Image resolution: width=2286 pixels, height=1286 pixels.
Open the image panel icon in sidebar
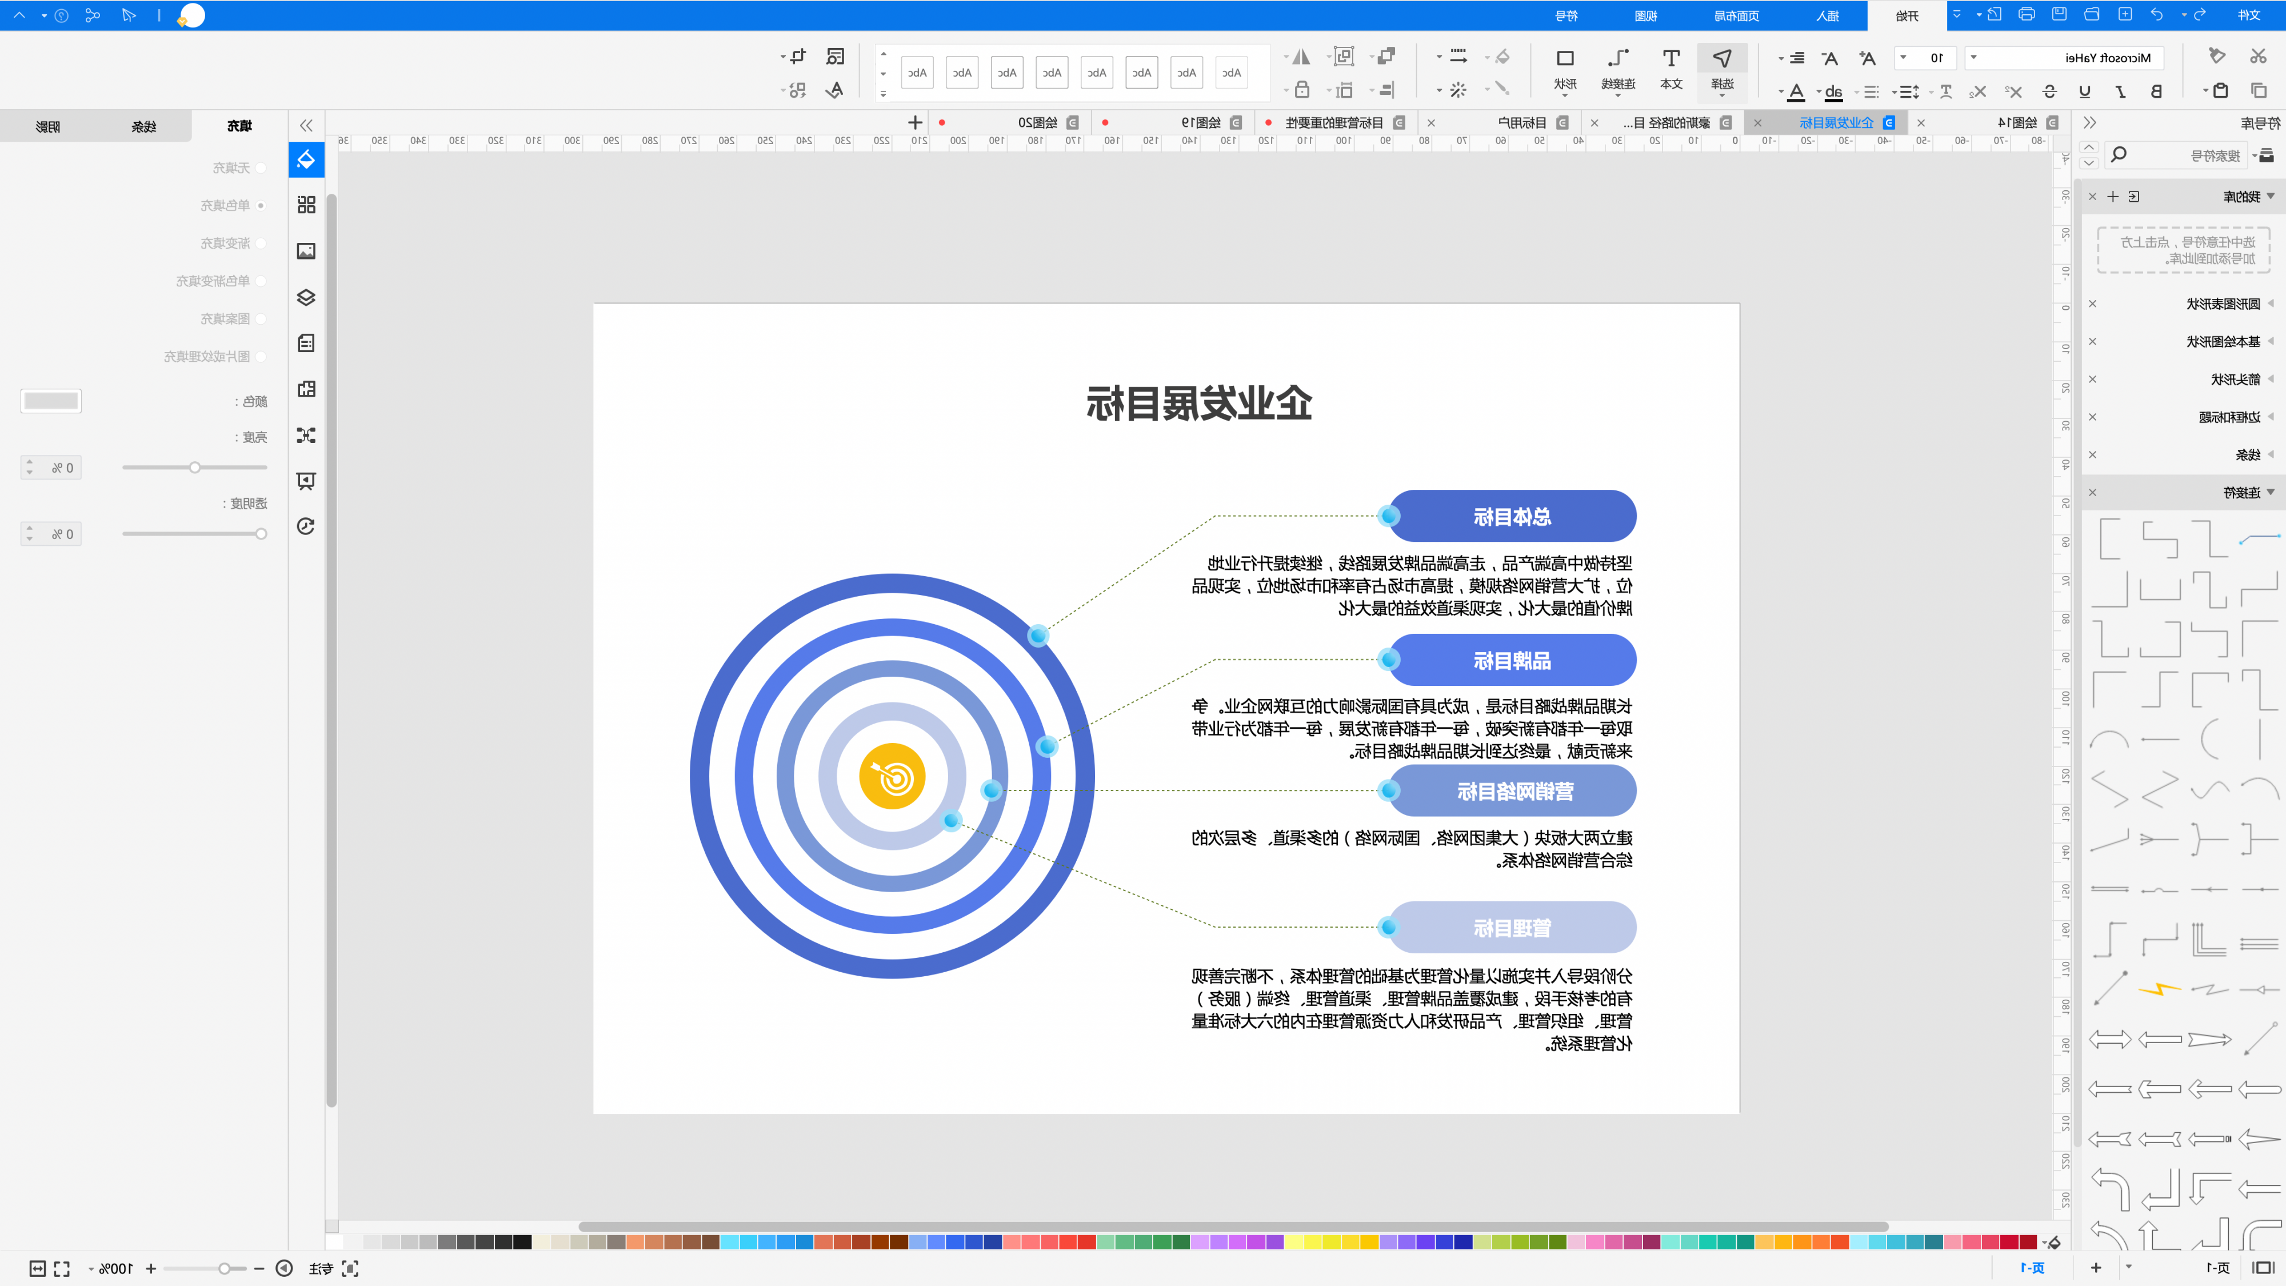(306, 251)
